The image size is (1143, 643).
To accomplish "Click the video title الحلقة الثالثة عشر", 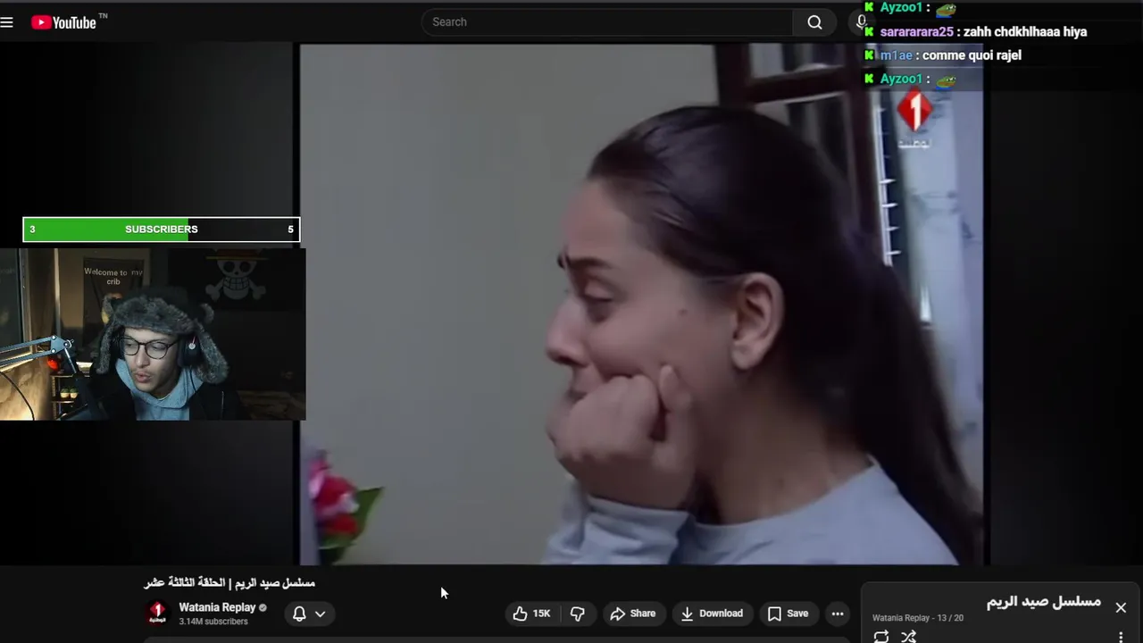I will coord(229,583).
